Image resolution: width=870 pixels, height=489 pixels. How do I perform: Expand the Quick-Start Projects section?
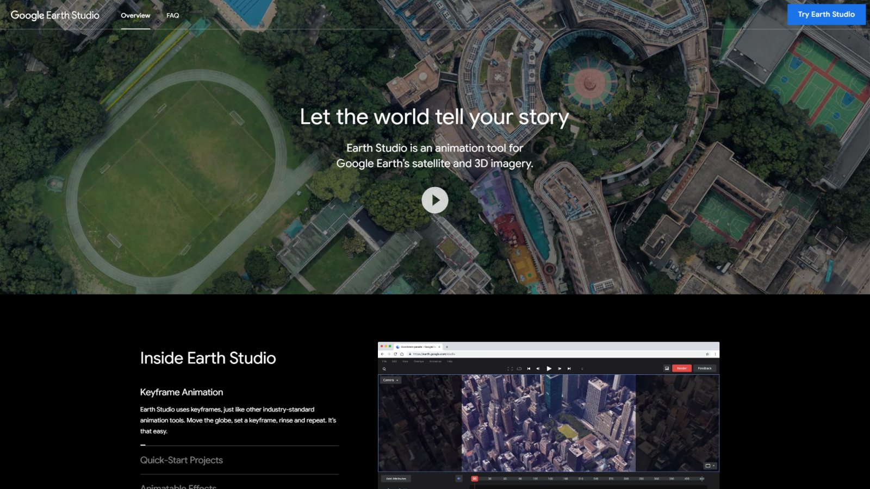[x=182, y=460]
